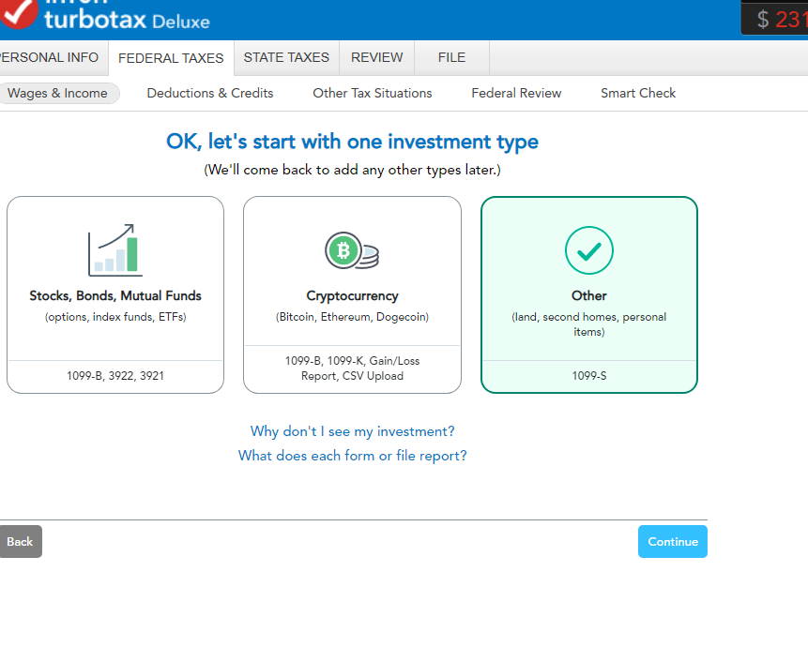Open Deductions & Credits section
The width and height of the screenshot is (808, 662).
210,93
